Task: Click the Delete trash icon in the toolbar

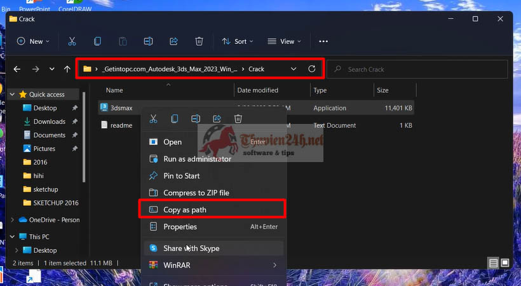Action: tap(199, 41)
